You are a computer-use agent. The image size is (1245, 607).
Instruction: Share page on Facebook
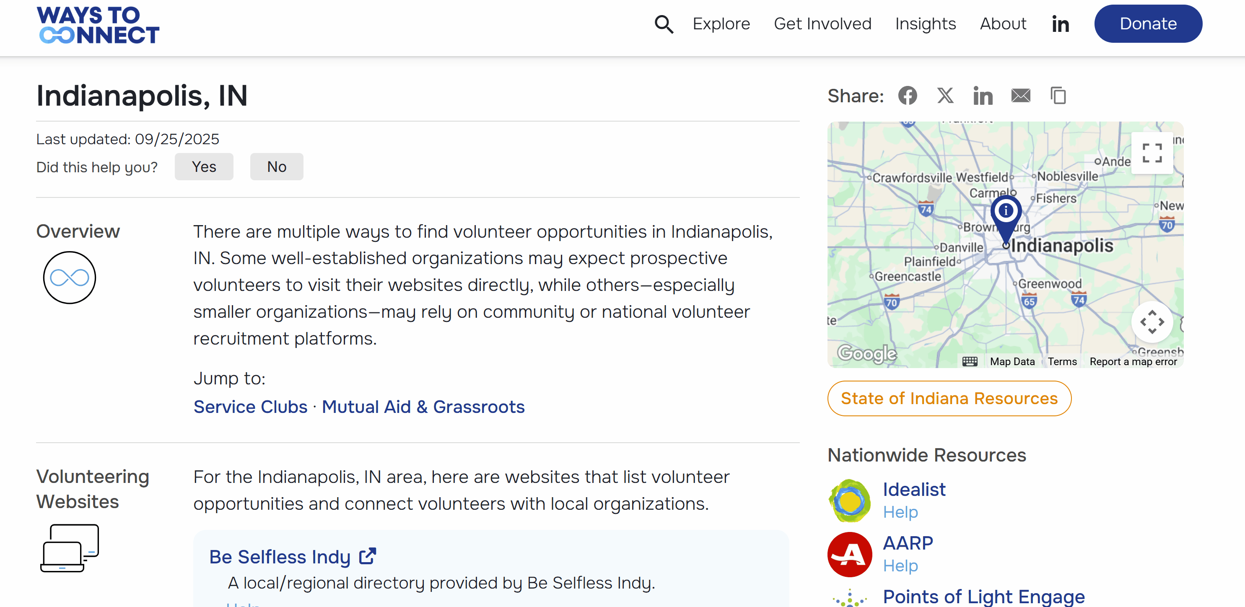[907, 96]
